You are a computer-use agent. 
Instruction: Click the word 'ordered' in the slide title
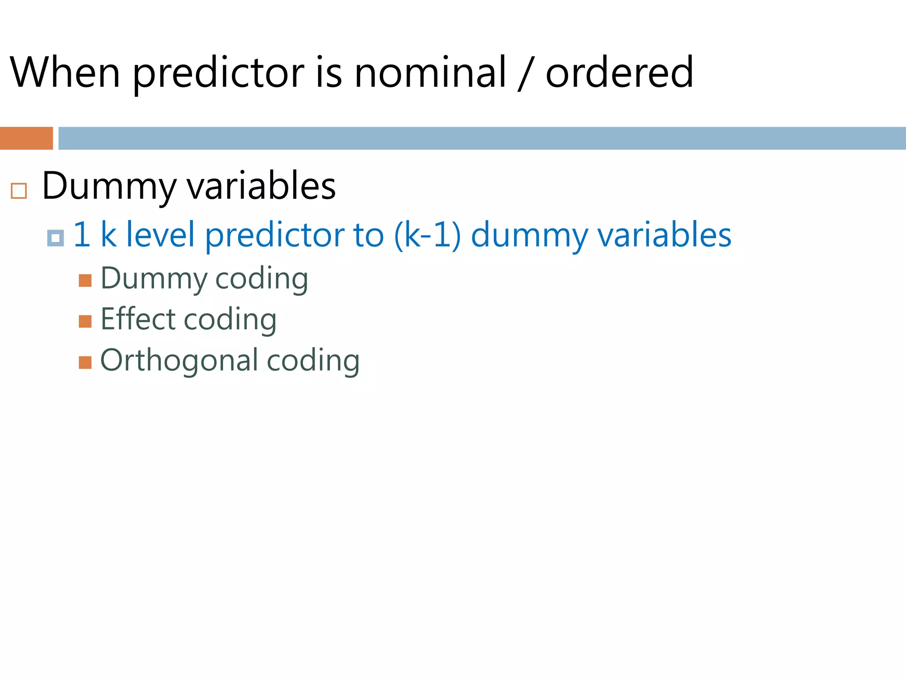(619, 72)
